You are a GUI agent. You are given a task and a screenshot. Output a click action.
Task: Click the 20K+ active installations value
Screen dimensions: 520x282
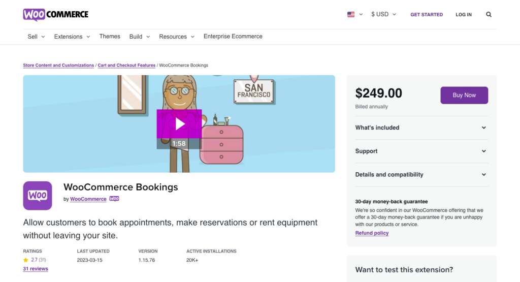[192, 260]
